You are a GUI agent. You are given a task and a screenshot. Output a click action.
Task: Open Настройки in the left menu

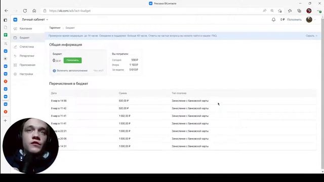26,74
